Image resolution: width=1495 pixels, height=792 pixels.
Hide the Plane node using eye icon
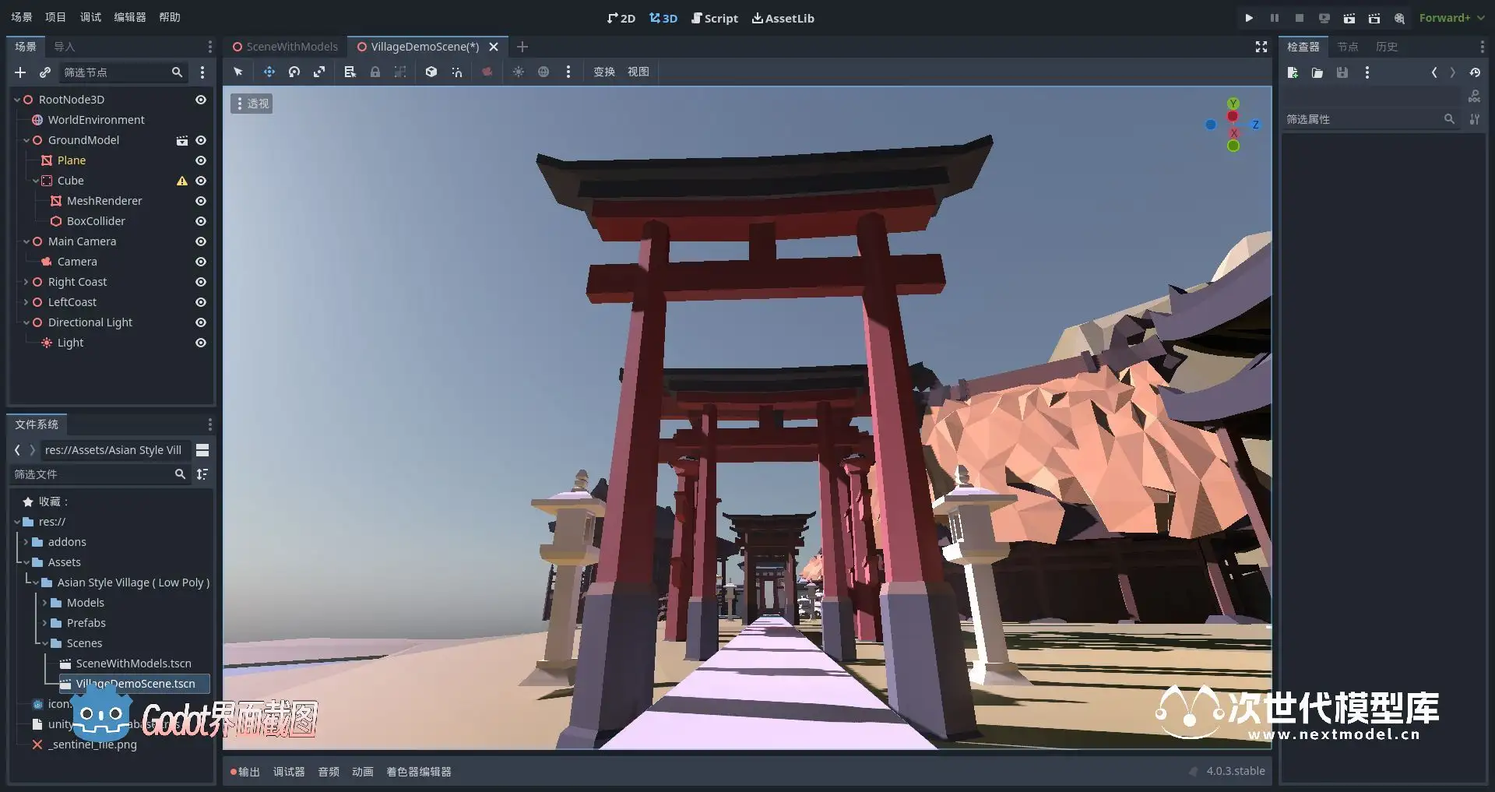click(200, 160)
